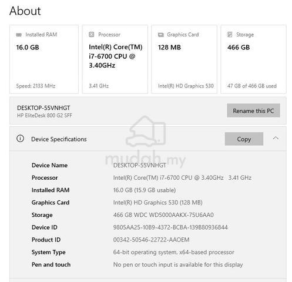Screen dimensions: 292x282
Task: Click the Storage drive icon
Action: click(x=230, y=35)
